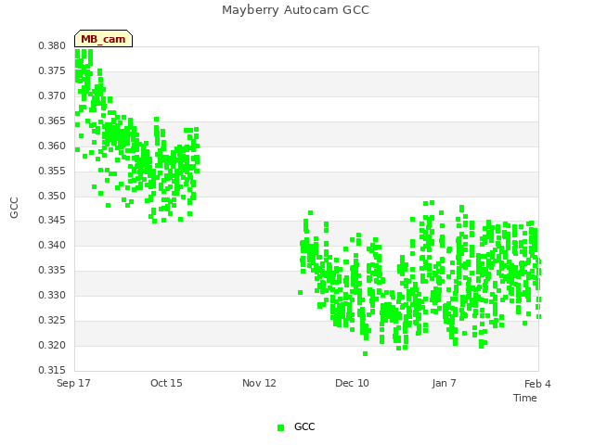Click the lowest data point below 0.320
This screenshot has width=594, height=445.
pos(365,354)
